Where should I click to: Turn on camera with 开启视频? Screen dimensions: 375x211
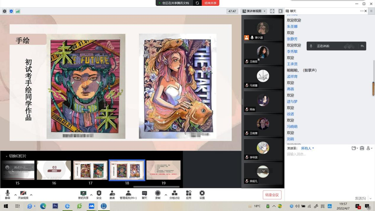tap(23, 194)
